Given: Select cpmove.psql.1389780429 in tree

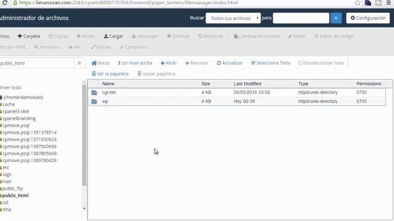Looking at the screenshot, I should click(29, 160).
